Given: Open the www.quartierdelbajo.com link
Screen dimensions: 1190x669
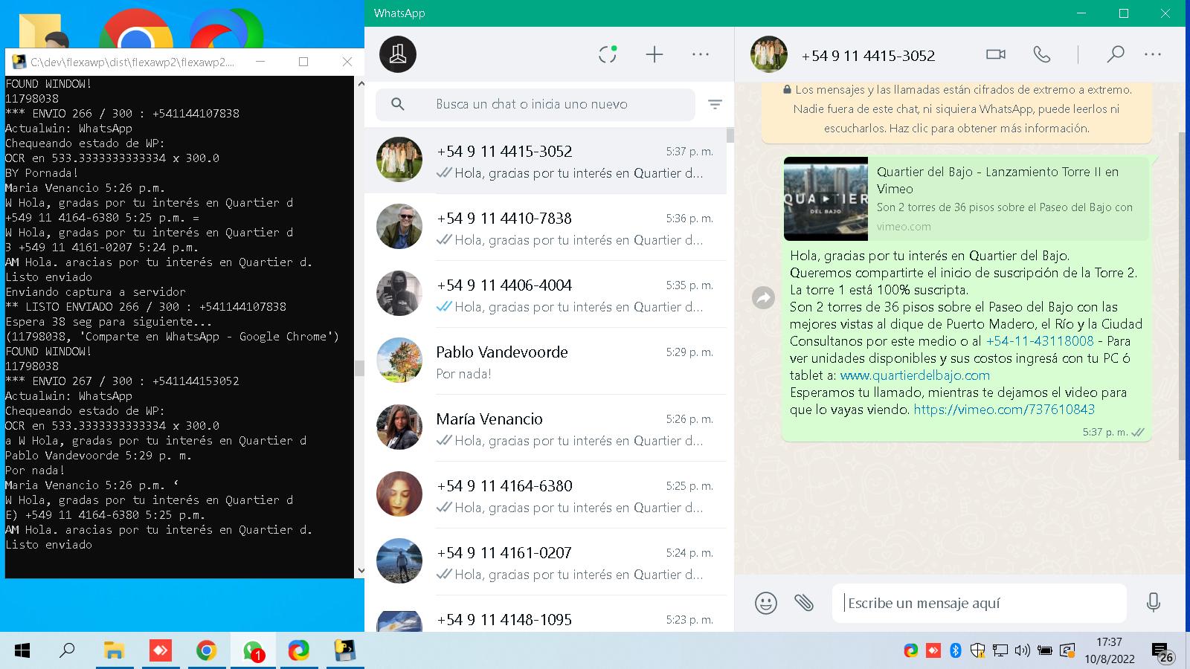Looking at the screenshot, I should click(915, 375).
